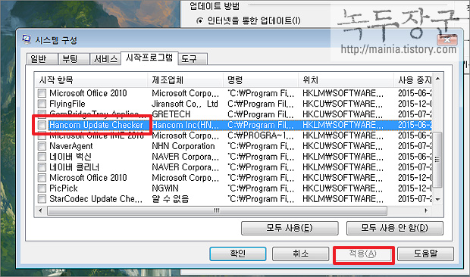470x277 pixels.
Task: Select the NaverAgent entry name
Action: click(x=71, y=146)
